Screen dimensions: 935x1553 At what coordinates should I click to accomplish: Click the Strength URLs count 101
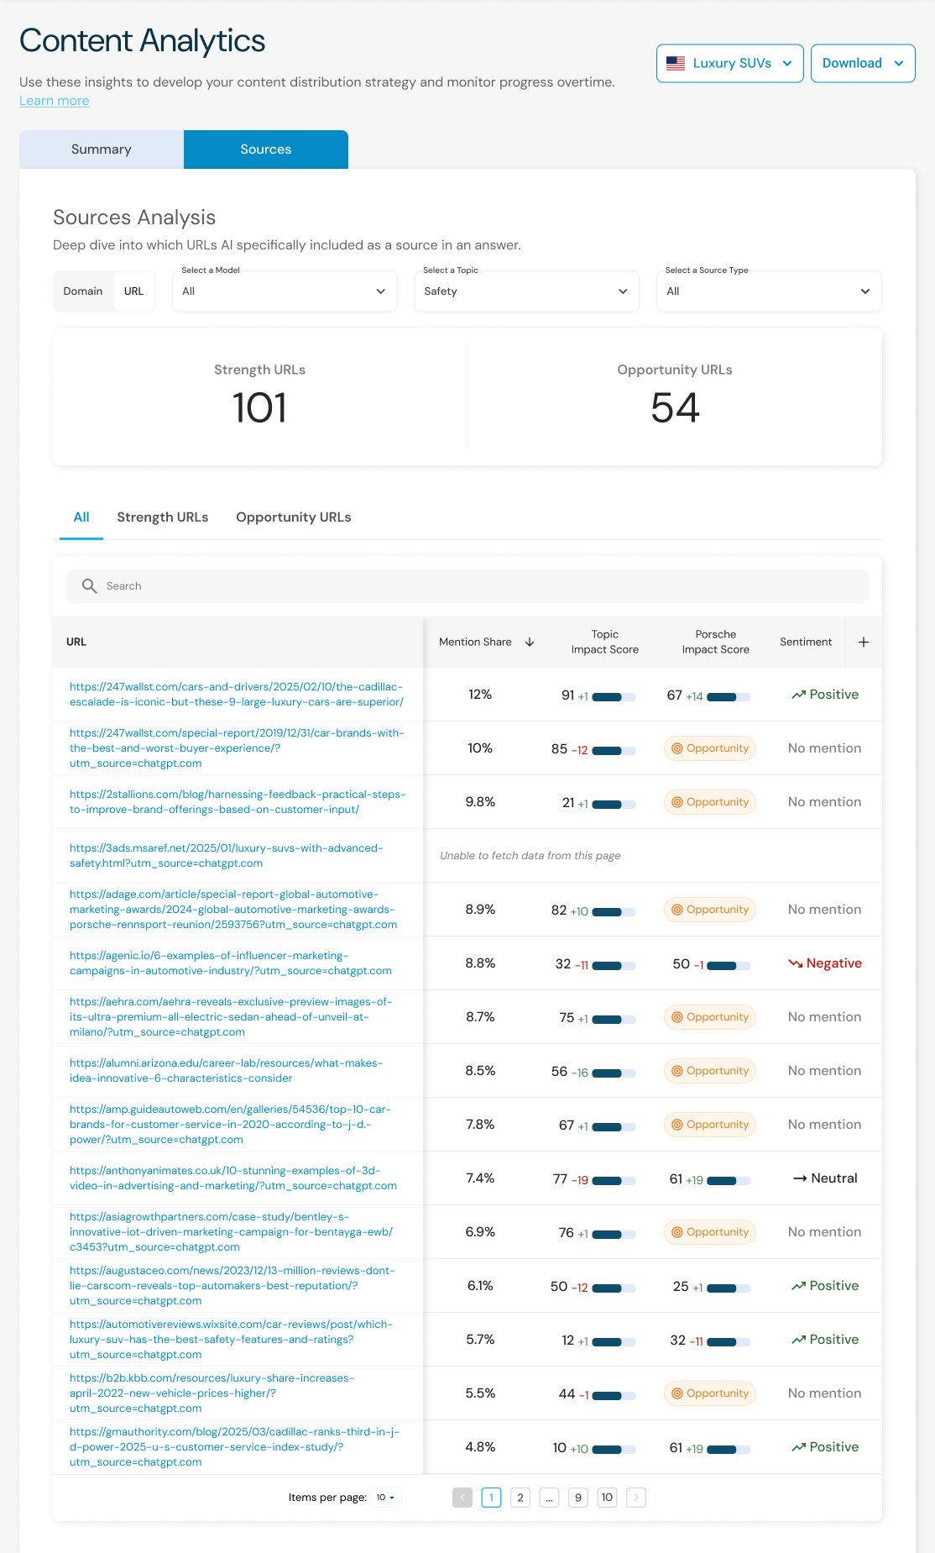click(x=259, y=408)
